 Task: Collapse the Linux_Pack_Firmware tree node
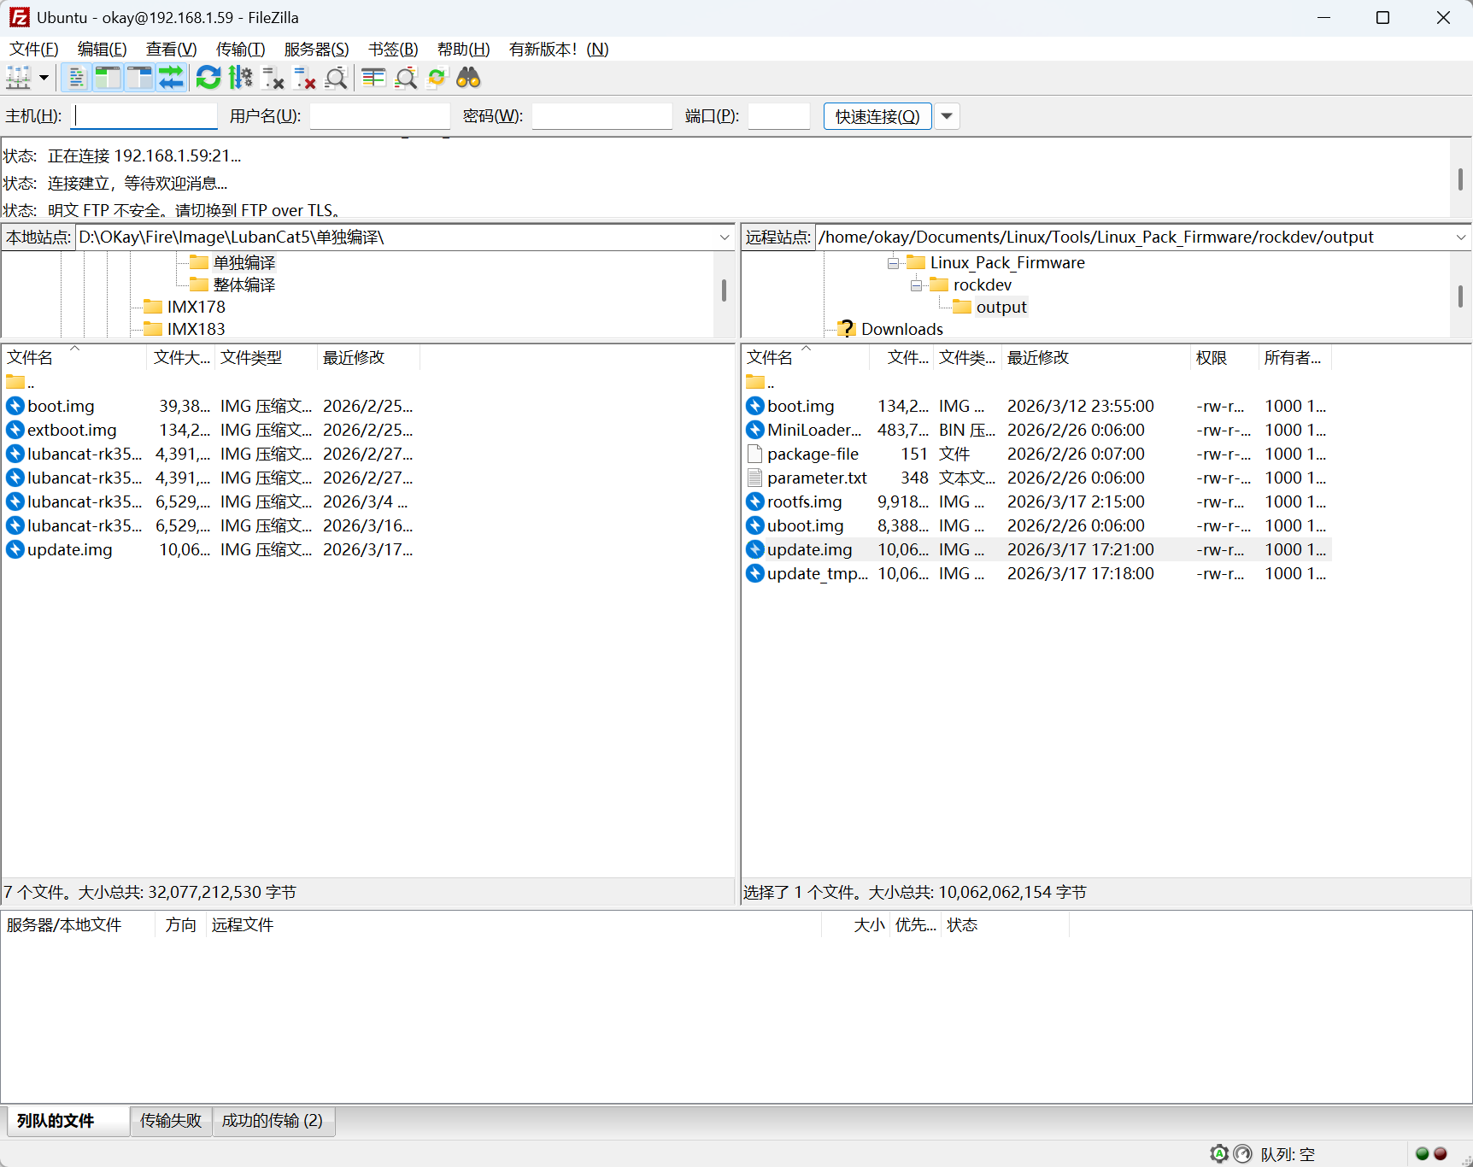coord(893,263)
